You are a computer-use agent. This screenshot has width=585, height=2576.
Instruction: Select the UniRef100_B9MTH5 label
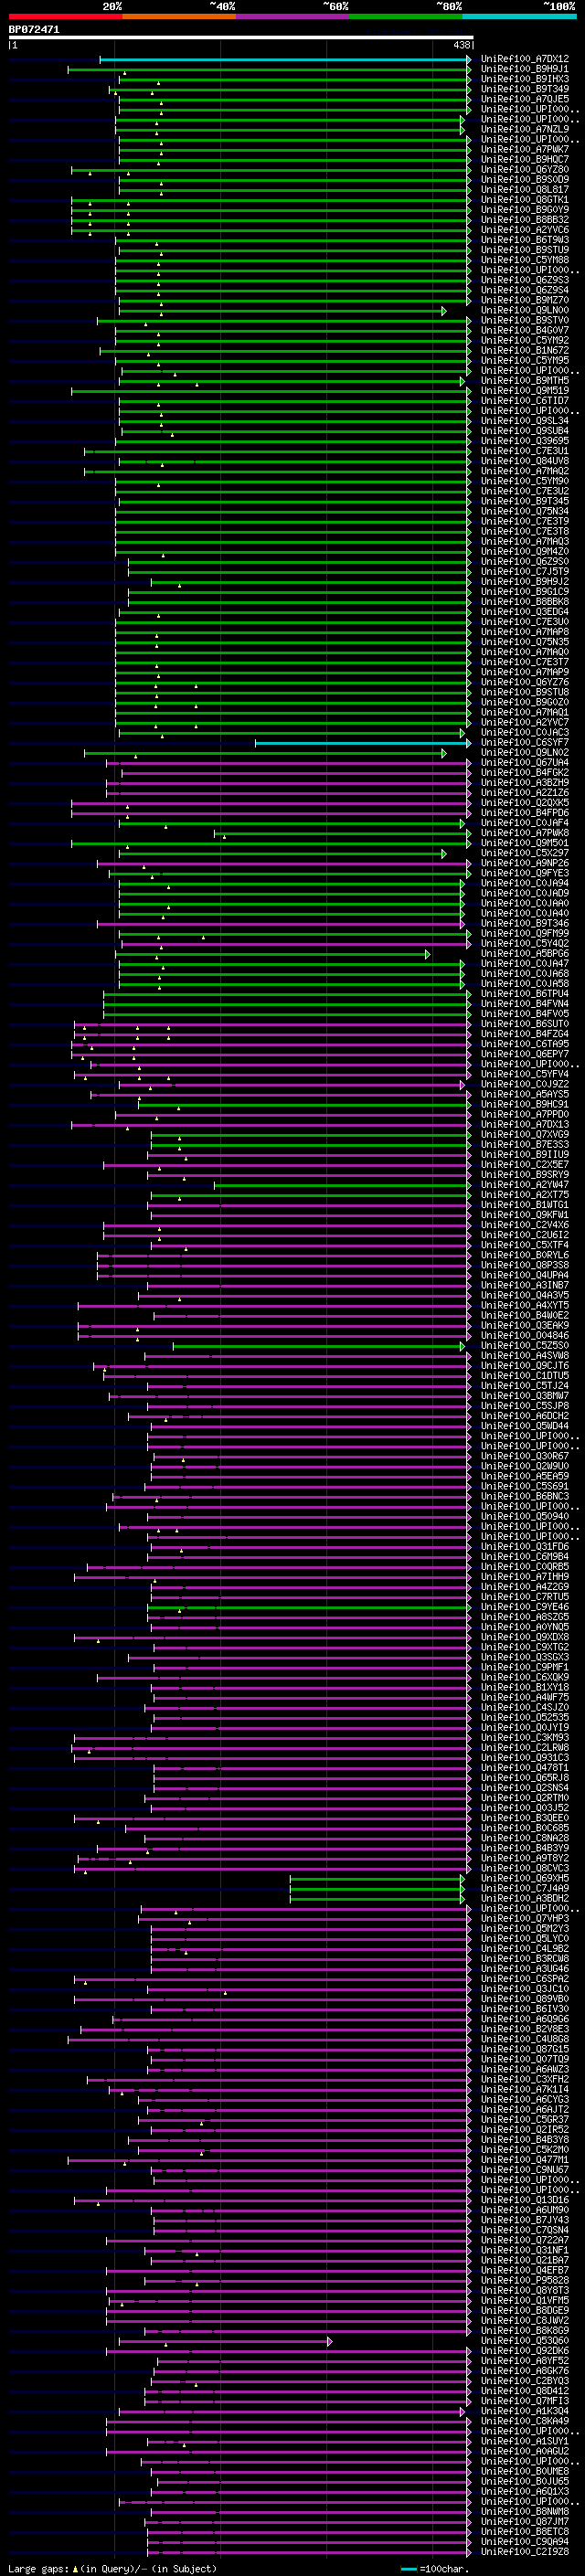(524, 381)
